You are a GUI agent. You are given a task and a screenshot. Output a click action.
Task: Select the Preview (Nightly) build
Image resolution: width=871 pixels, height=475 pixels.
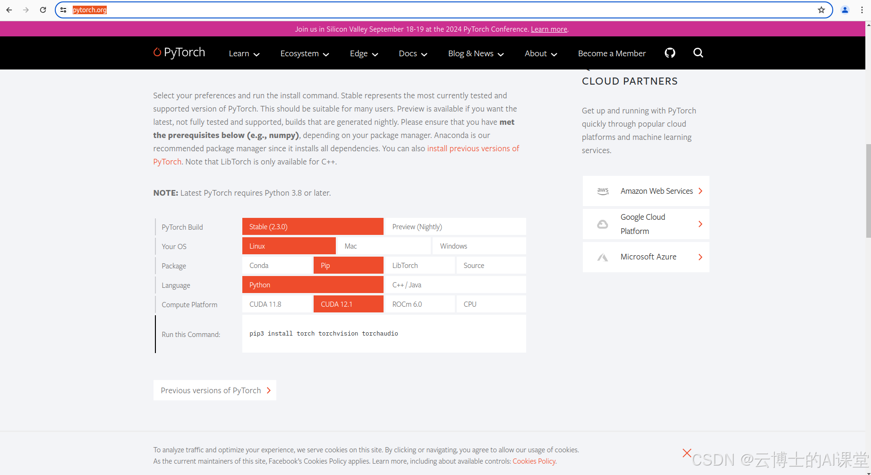[x=455, y=226]
